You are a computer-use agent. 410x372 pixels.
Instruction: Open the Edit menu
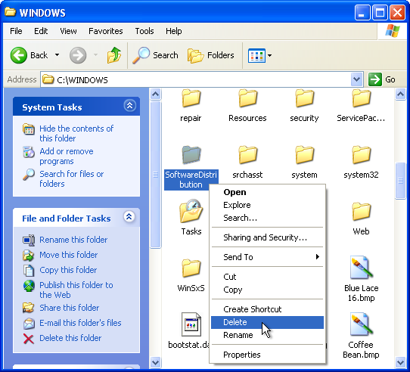click(41, 31)
